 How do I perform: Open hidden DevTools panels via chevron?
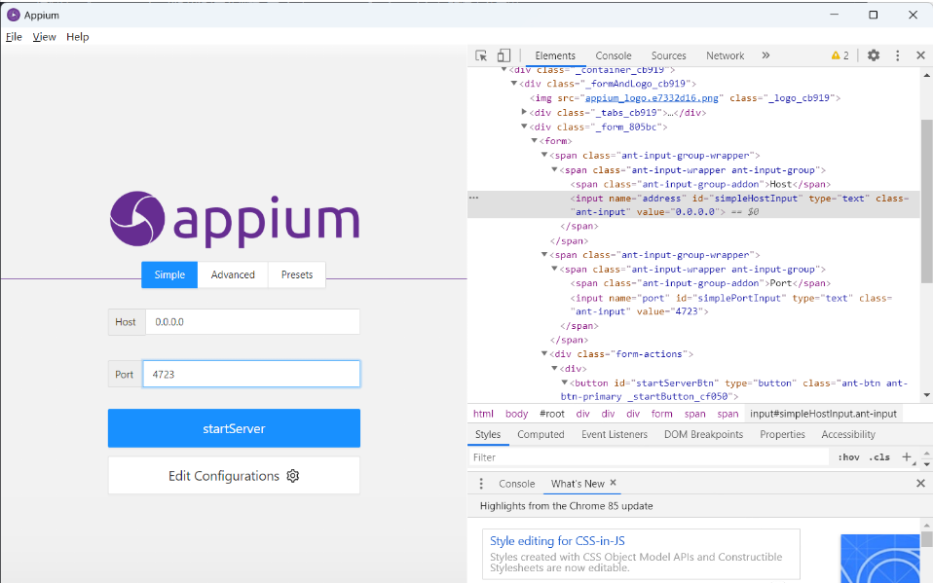pos(766,55)
